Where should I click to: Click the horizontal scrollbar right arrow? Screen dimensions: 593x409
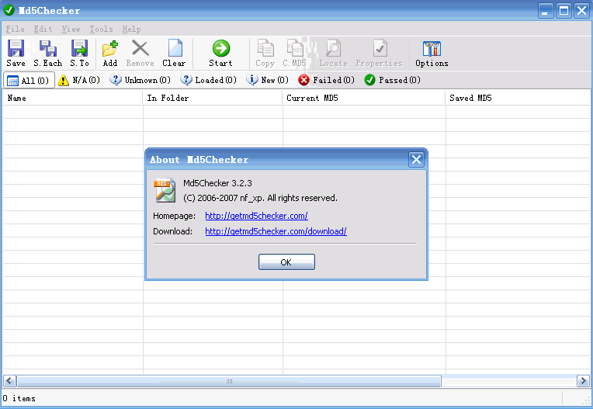[583, 380]
